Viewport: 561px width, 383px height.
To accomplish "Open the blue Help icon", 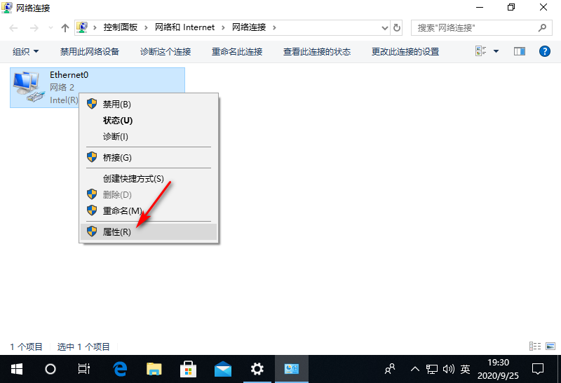I will 545,51.
